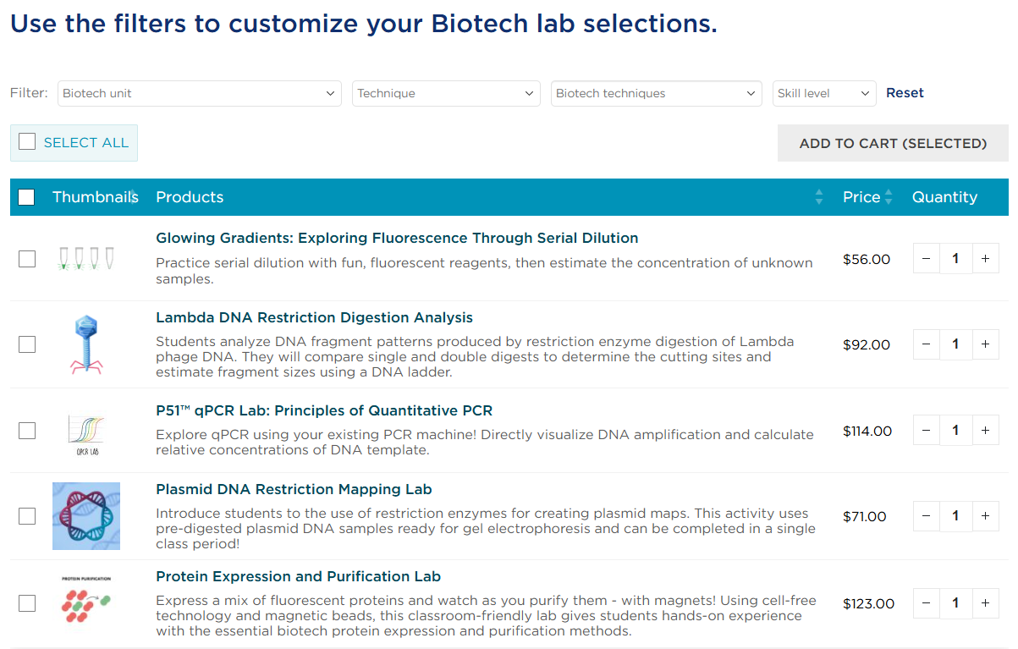Increase quantity for Protein Expression and Purification
1018x649 pixels.
click(985, 603)
